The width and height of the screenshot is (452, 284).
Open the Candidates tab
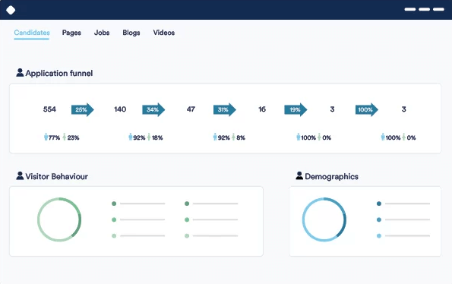(32, 33)
